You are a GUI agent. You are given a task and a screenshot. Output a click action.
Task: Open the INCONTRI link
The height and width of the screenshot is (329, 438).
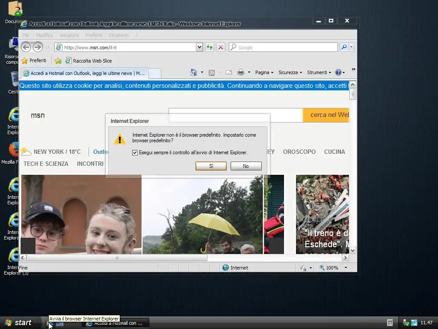[x=90, y=164]
